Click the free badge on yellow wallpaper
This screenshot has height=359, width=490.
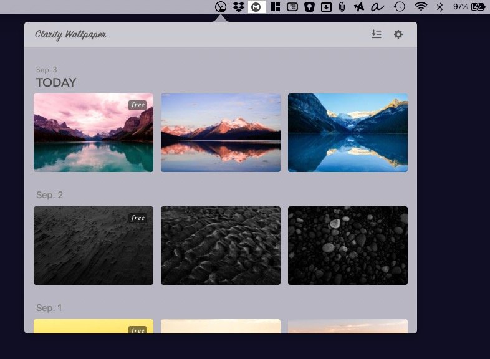point(138,330)
